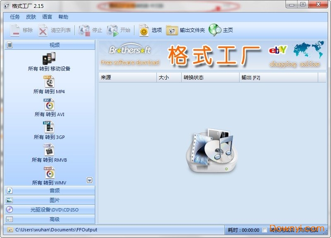Click the disc icon beside 光驱设备
The height and width of the screenshot is (238, 331).
click(10, 209)
